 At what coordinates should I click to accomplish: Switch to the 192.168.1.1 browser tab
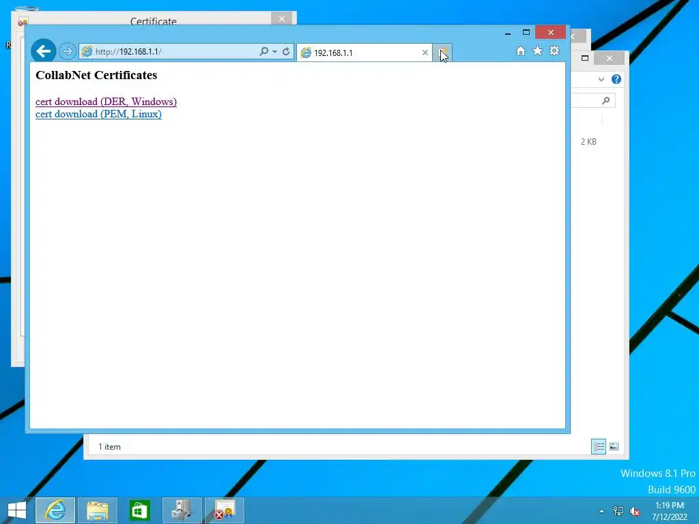365,53
